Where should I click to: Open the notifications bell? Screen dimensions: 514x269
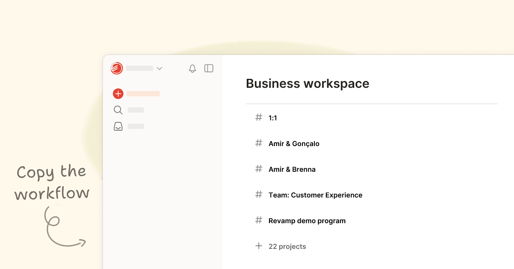[x=192, y=68]
